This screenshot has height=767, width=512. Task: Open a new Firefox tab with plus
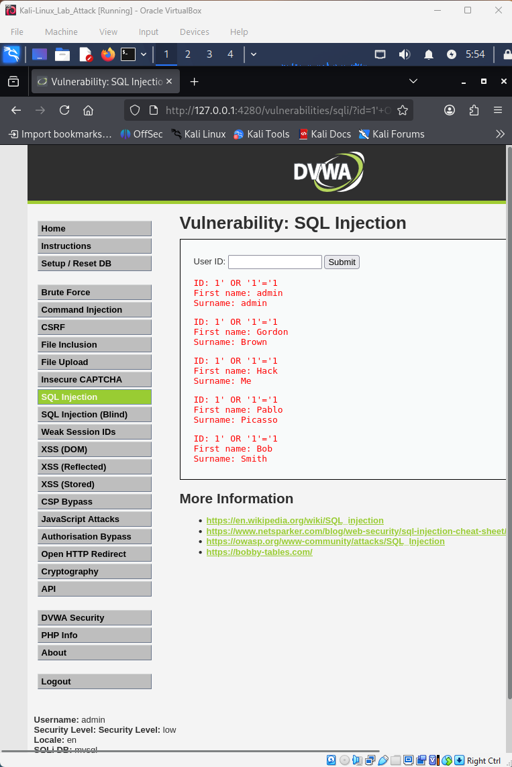pyautogui.click(x=194, y=82)
